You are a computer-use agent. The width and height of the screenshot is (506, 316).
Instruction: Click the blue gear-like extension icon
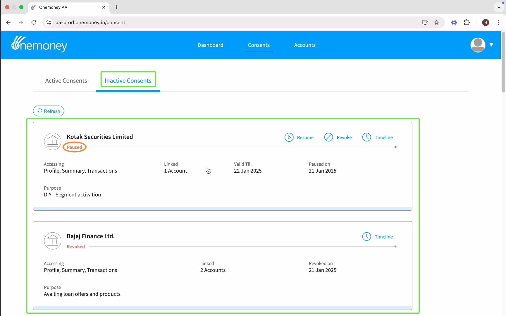pos(454,23)
